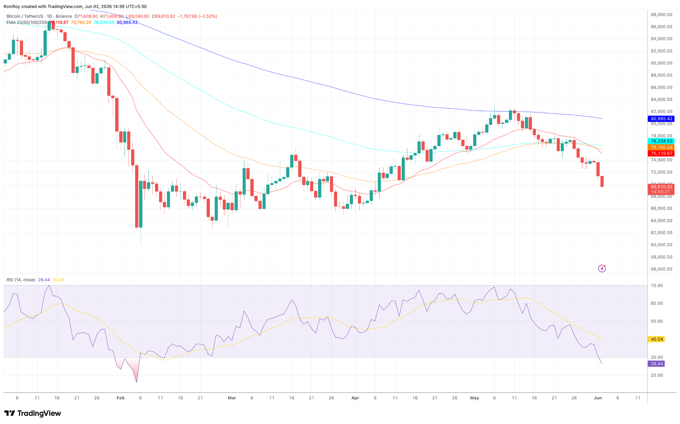The width and height of the screenshot is (680, 424).
Task: Click the RSI (14, close) indicator legend
Action: click(21, 280)
